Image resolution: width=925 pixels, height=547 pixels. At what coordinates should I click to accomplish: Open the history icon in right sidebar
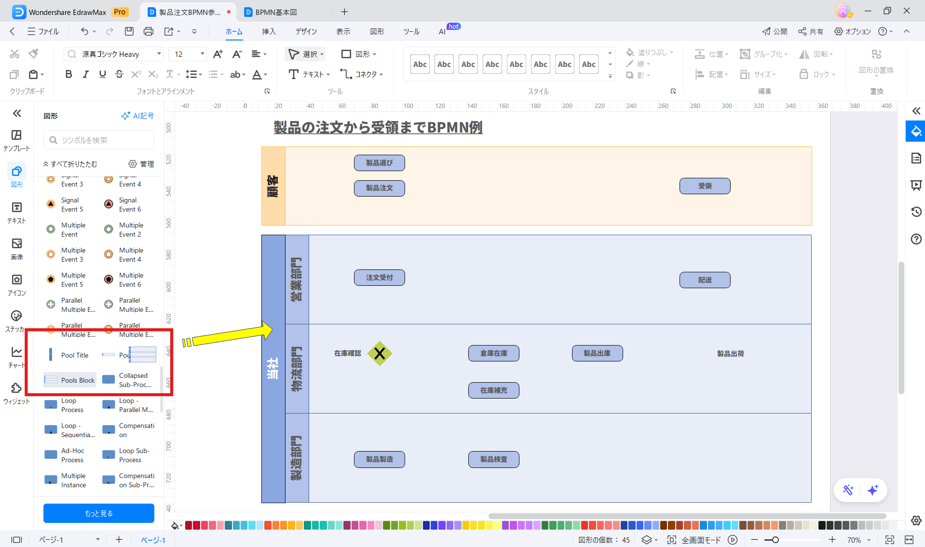tap(916, 212)
